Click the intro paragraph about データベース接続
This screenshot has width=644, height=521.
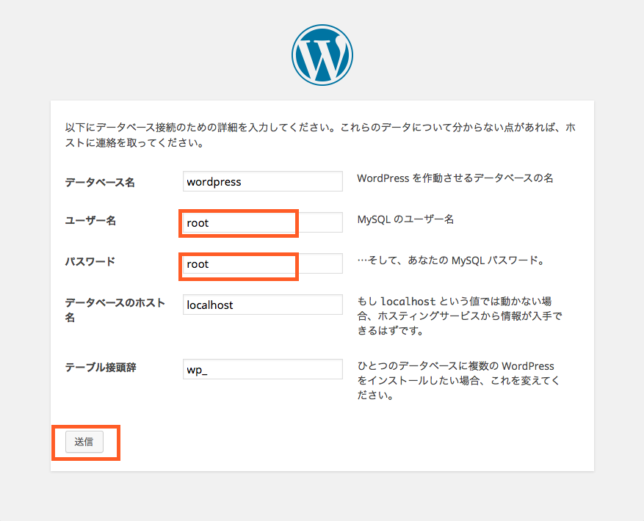pos(320,134)
